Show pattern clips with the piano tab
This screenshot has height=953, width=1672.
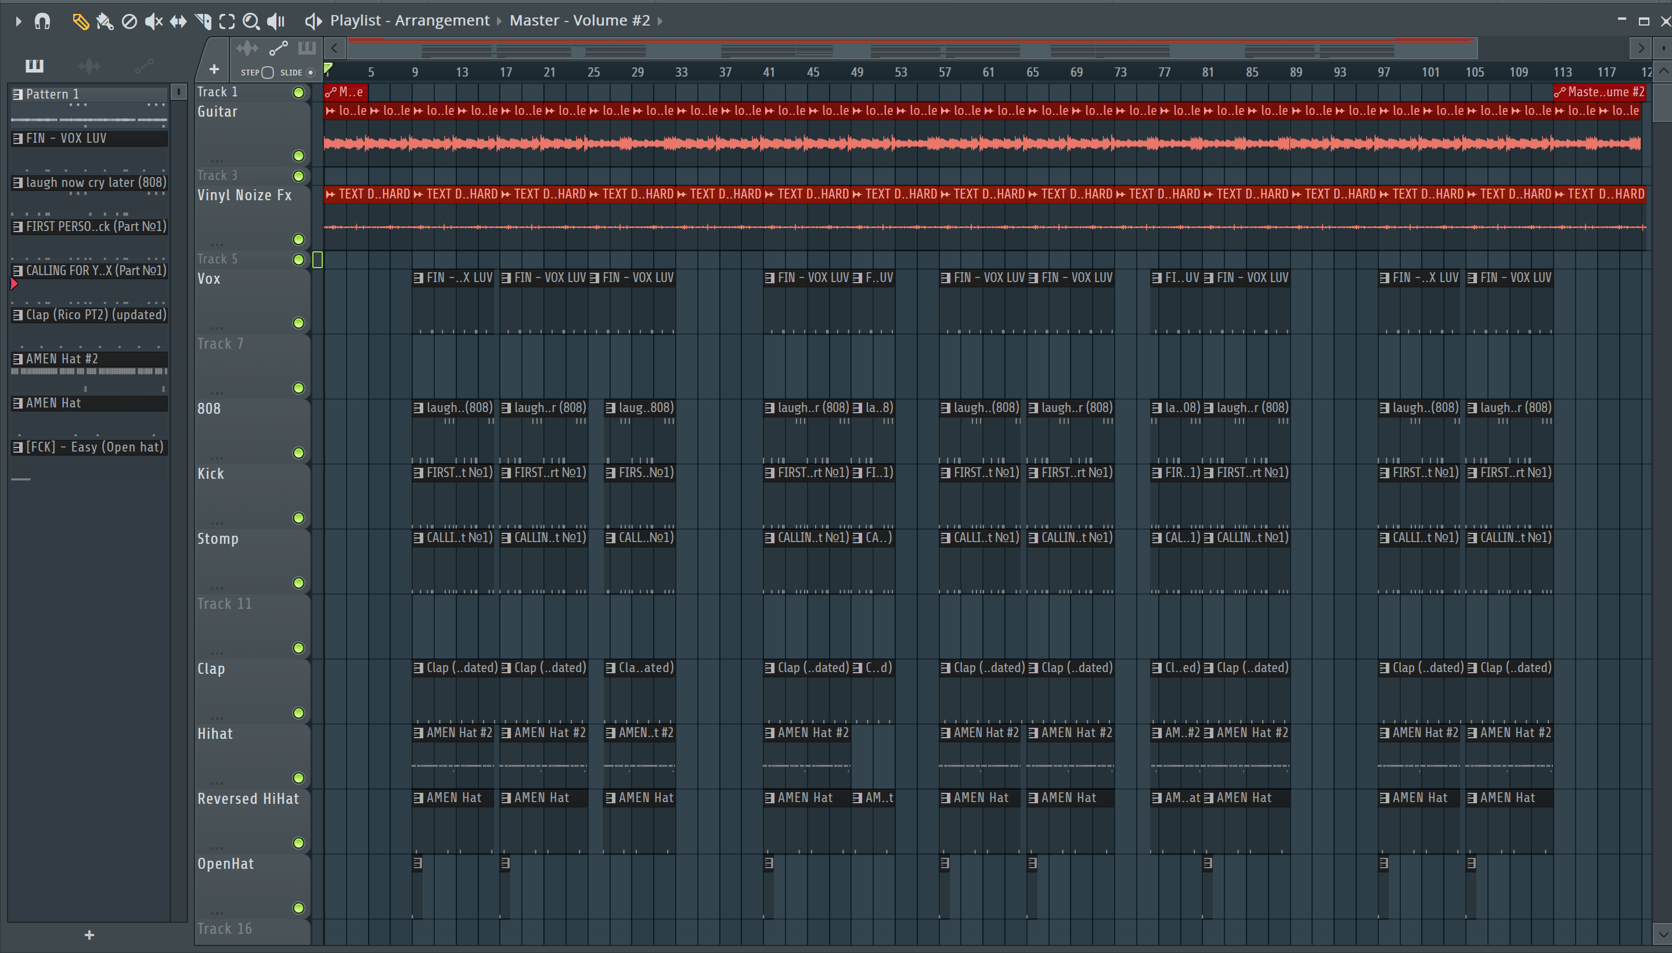[34, 66]
